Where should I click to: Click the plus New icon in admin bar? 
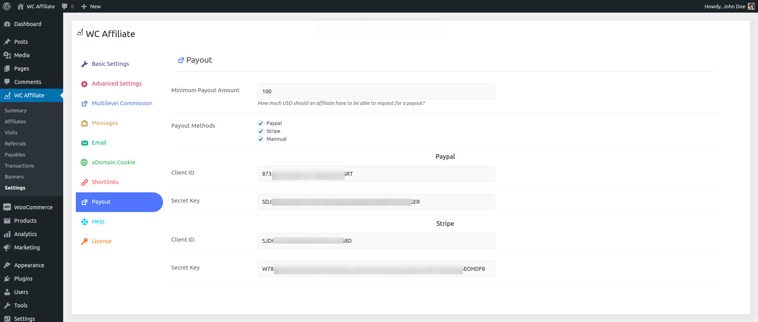(x=84, y=6)
